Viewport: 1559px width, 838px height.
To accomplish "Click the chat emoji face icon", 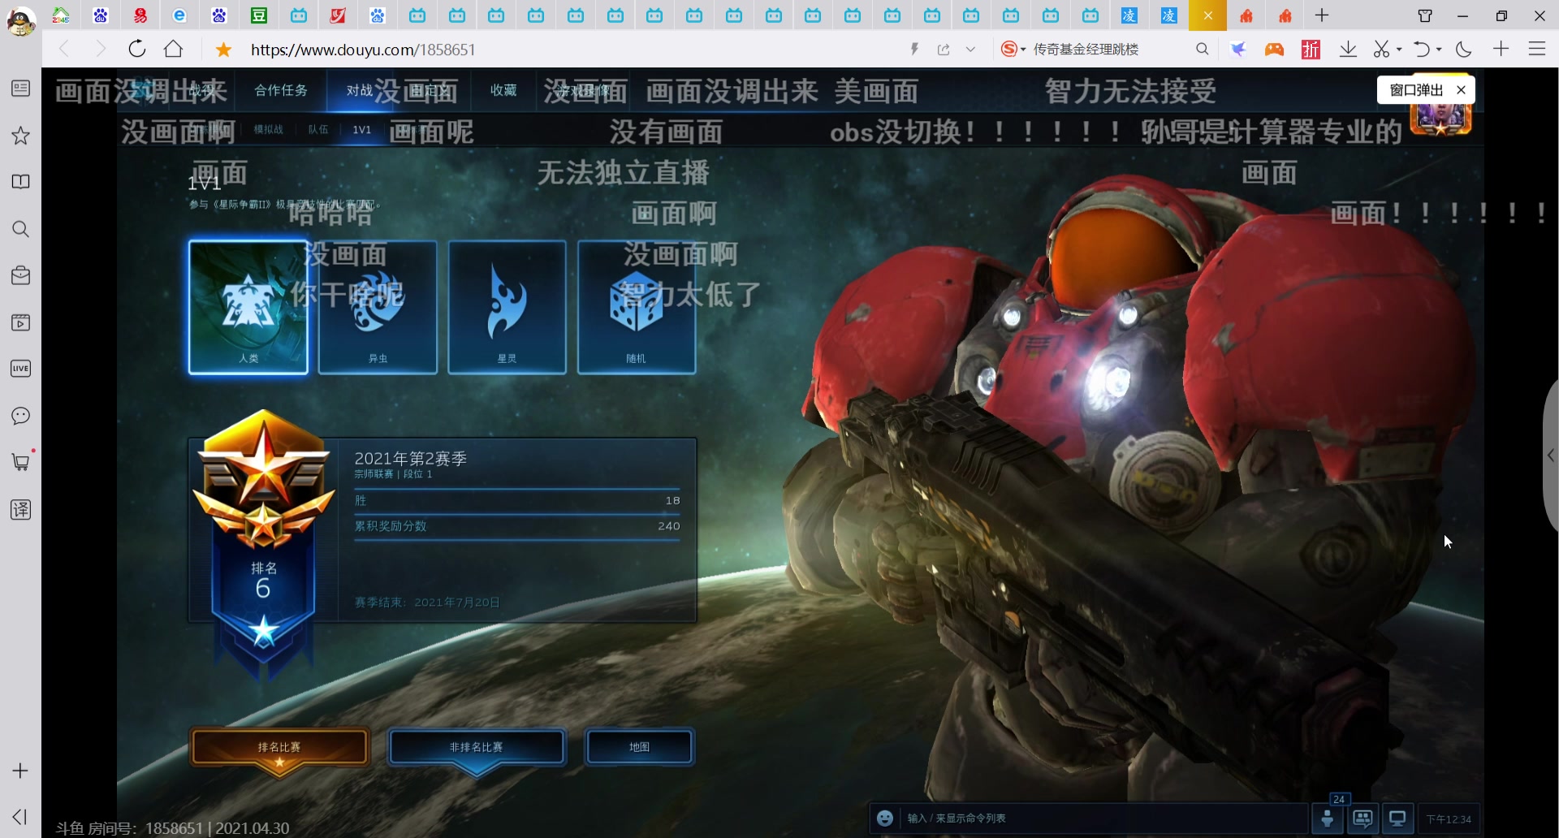I will click(885, 818).
